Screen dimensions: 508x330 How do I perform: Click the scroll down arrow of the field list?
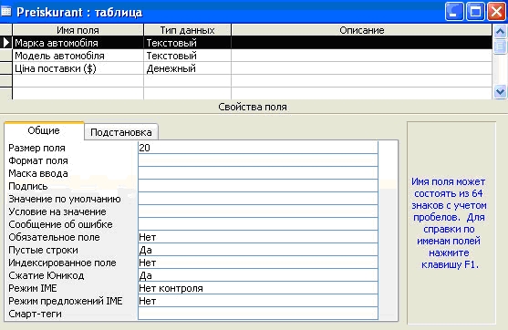[x=500, y=92]
